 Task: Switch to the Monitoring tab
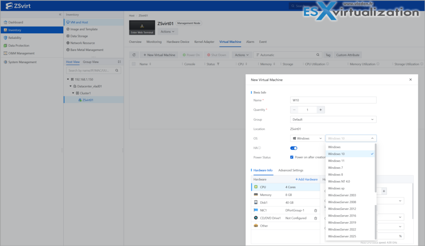point(154,42)
